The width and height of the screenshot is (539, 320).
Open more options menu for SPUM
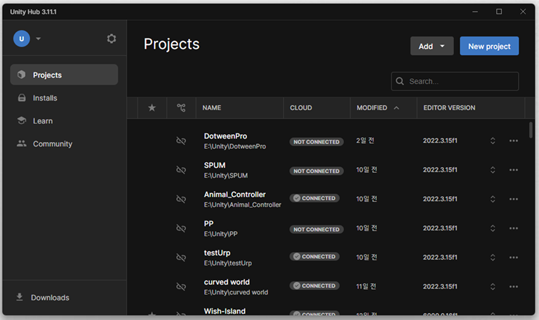(514, 170)
